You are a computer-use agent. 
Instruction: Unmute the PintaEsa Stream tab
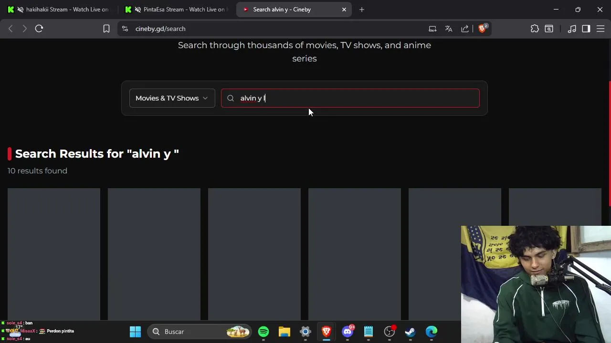[138, 10]
